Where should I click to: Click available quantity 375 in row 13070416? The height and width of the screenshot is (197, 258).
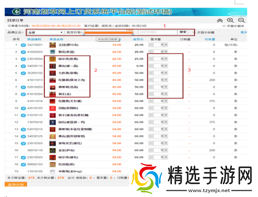212,122
